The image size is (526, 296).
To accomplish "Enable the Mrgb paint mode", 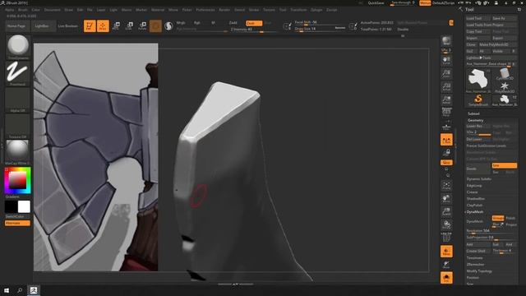I will [181, 23].
